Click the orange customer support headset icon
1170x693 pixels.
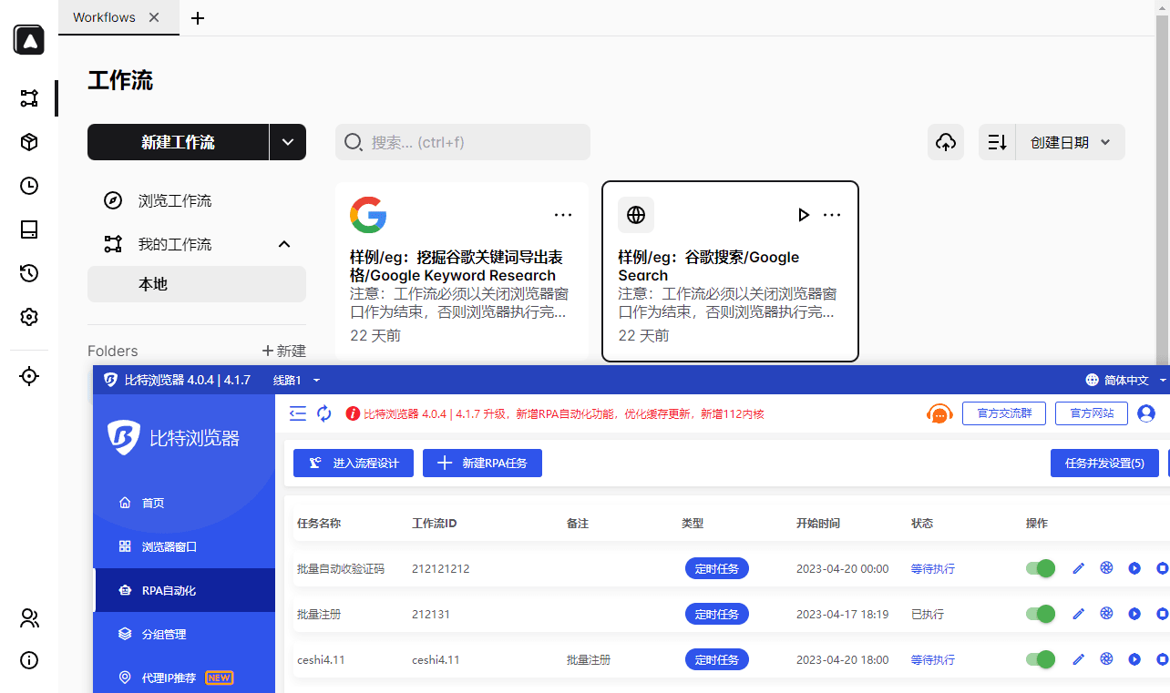click(939, 413)
